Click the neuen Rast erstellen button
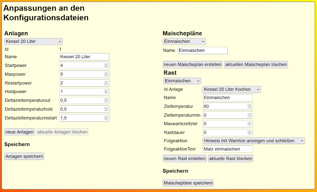The height and width of the screenshot is (192, 317). point(185,159)
